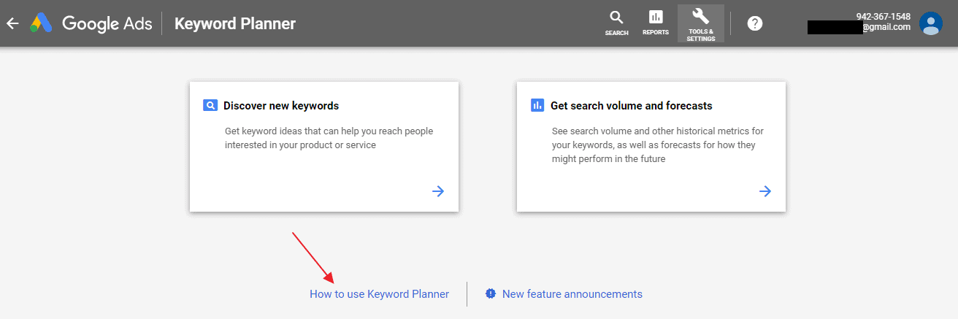Click the Google Ads text in the header
The image size is (958, 319).
pyautogui.click(x=107, y=23)
